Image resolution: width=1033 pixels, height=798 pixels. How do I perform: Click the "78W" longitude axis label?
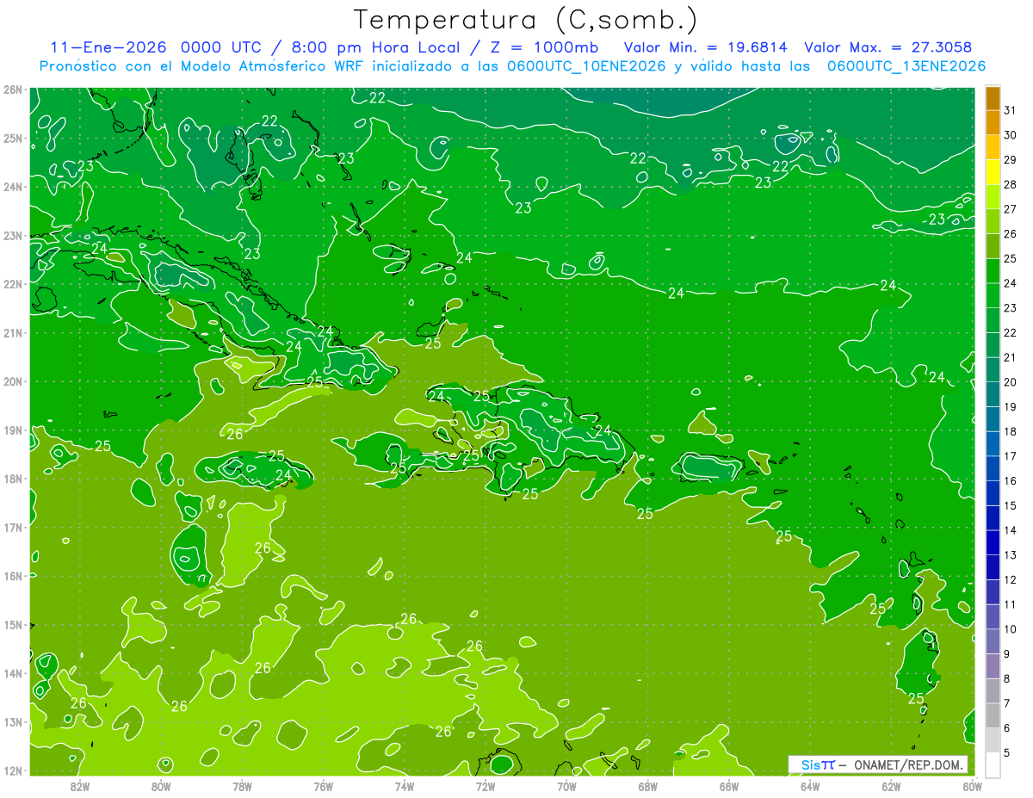pos(242,785)
